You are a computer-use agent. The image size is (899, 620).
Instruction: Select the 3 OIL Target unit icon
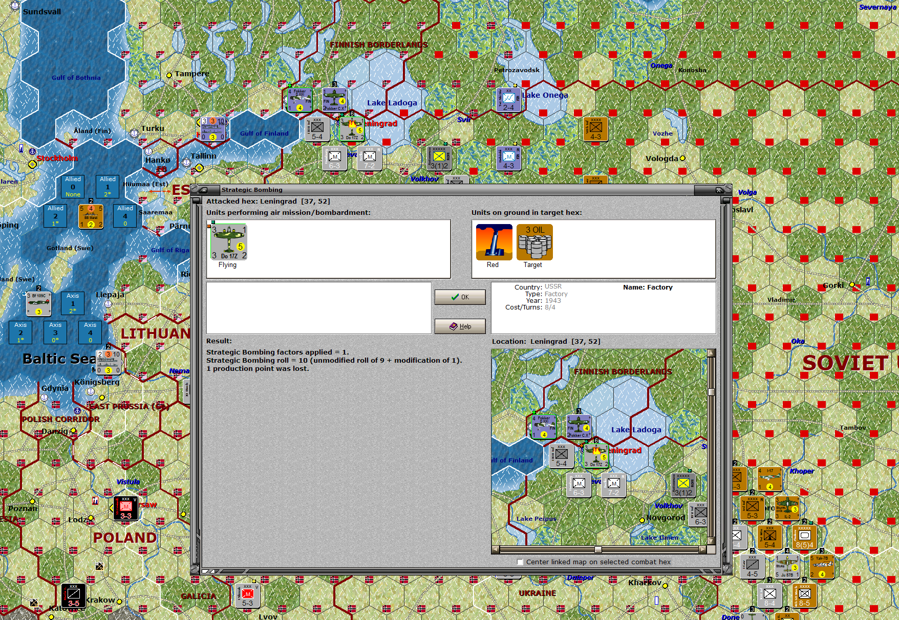[x=534, y=242]
